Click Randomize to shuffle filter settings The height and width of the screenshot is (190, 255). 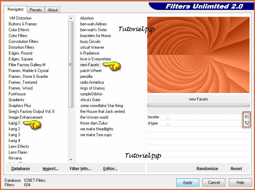tap(207, 169)
